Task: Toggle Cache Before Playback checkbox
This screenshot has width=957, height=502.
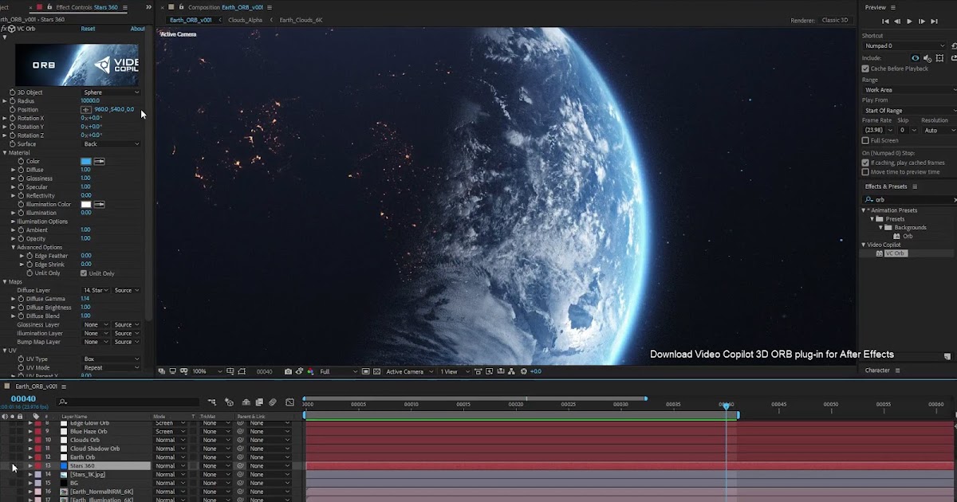Action: [865, 69]
